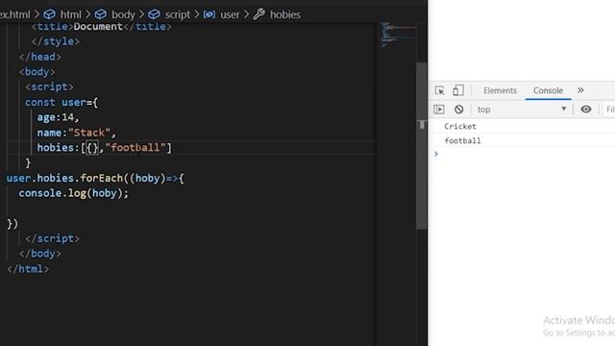Click the script cube icon in breadcrumb

click(154, 14)
